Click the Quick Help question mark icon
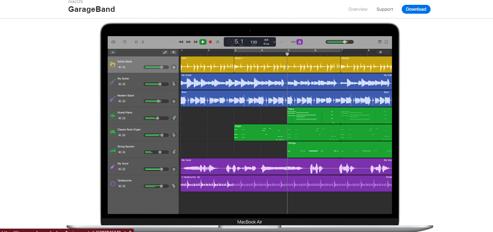This screenshot has width=493, height=232. pos(125,42)
